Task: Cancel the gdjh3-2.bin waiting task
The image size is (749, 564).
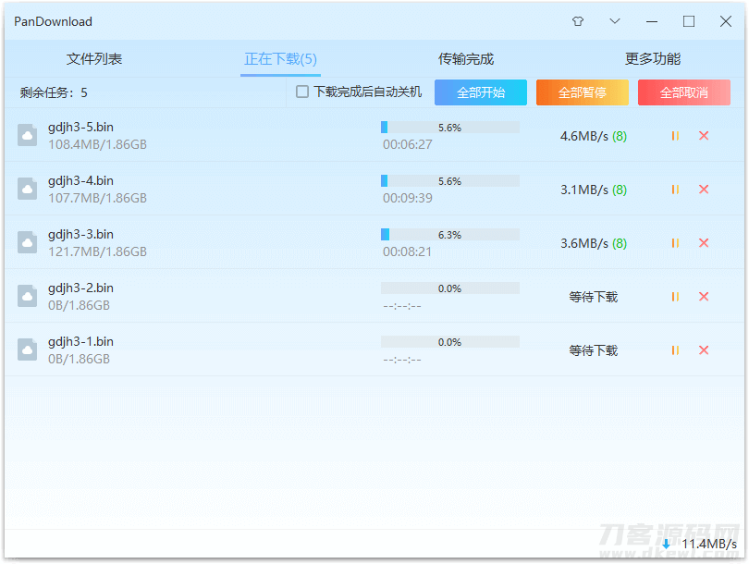Action: (703, 297)
